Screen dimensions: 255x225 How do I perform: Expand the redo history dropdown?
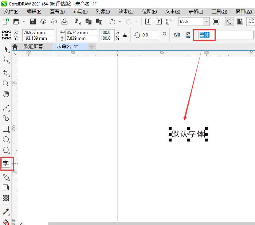pyautogui.click(x=136, y=21)
